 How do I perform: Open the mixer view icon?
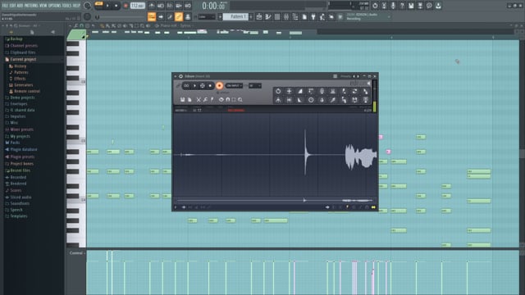[286, 16]
